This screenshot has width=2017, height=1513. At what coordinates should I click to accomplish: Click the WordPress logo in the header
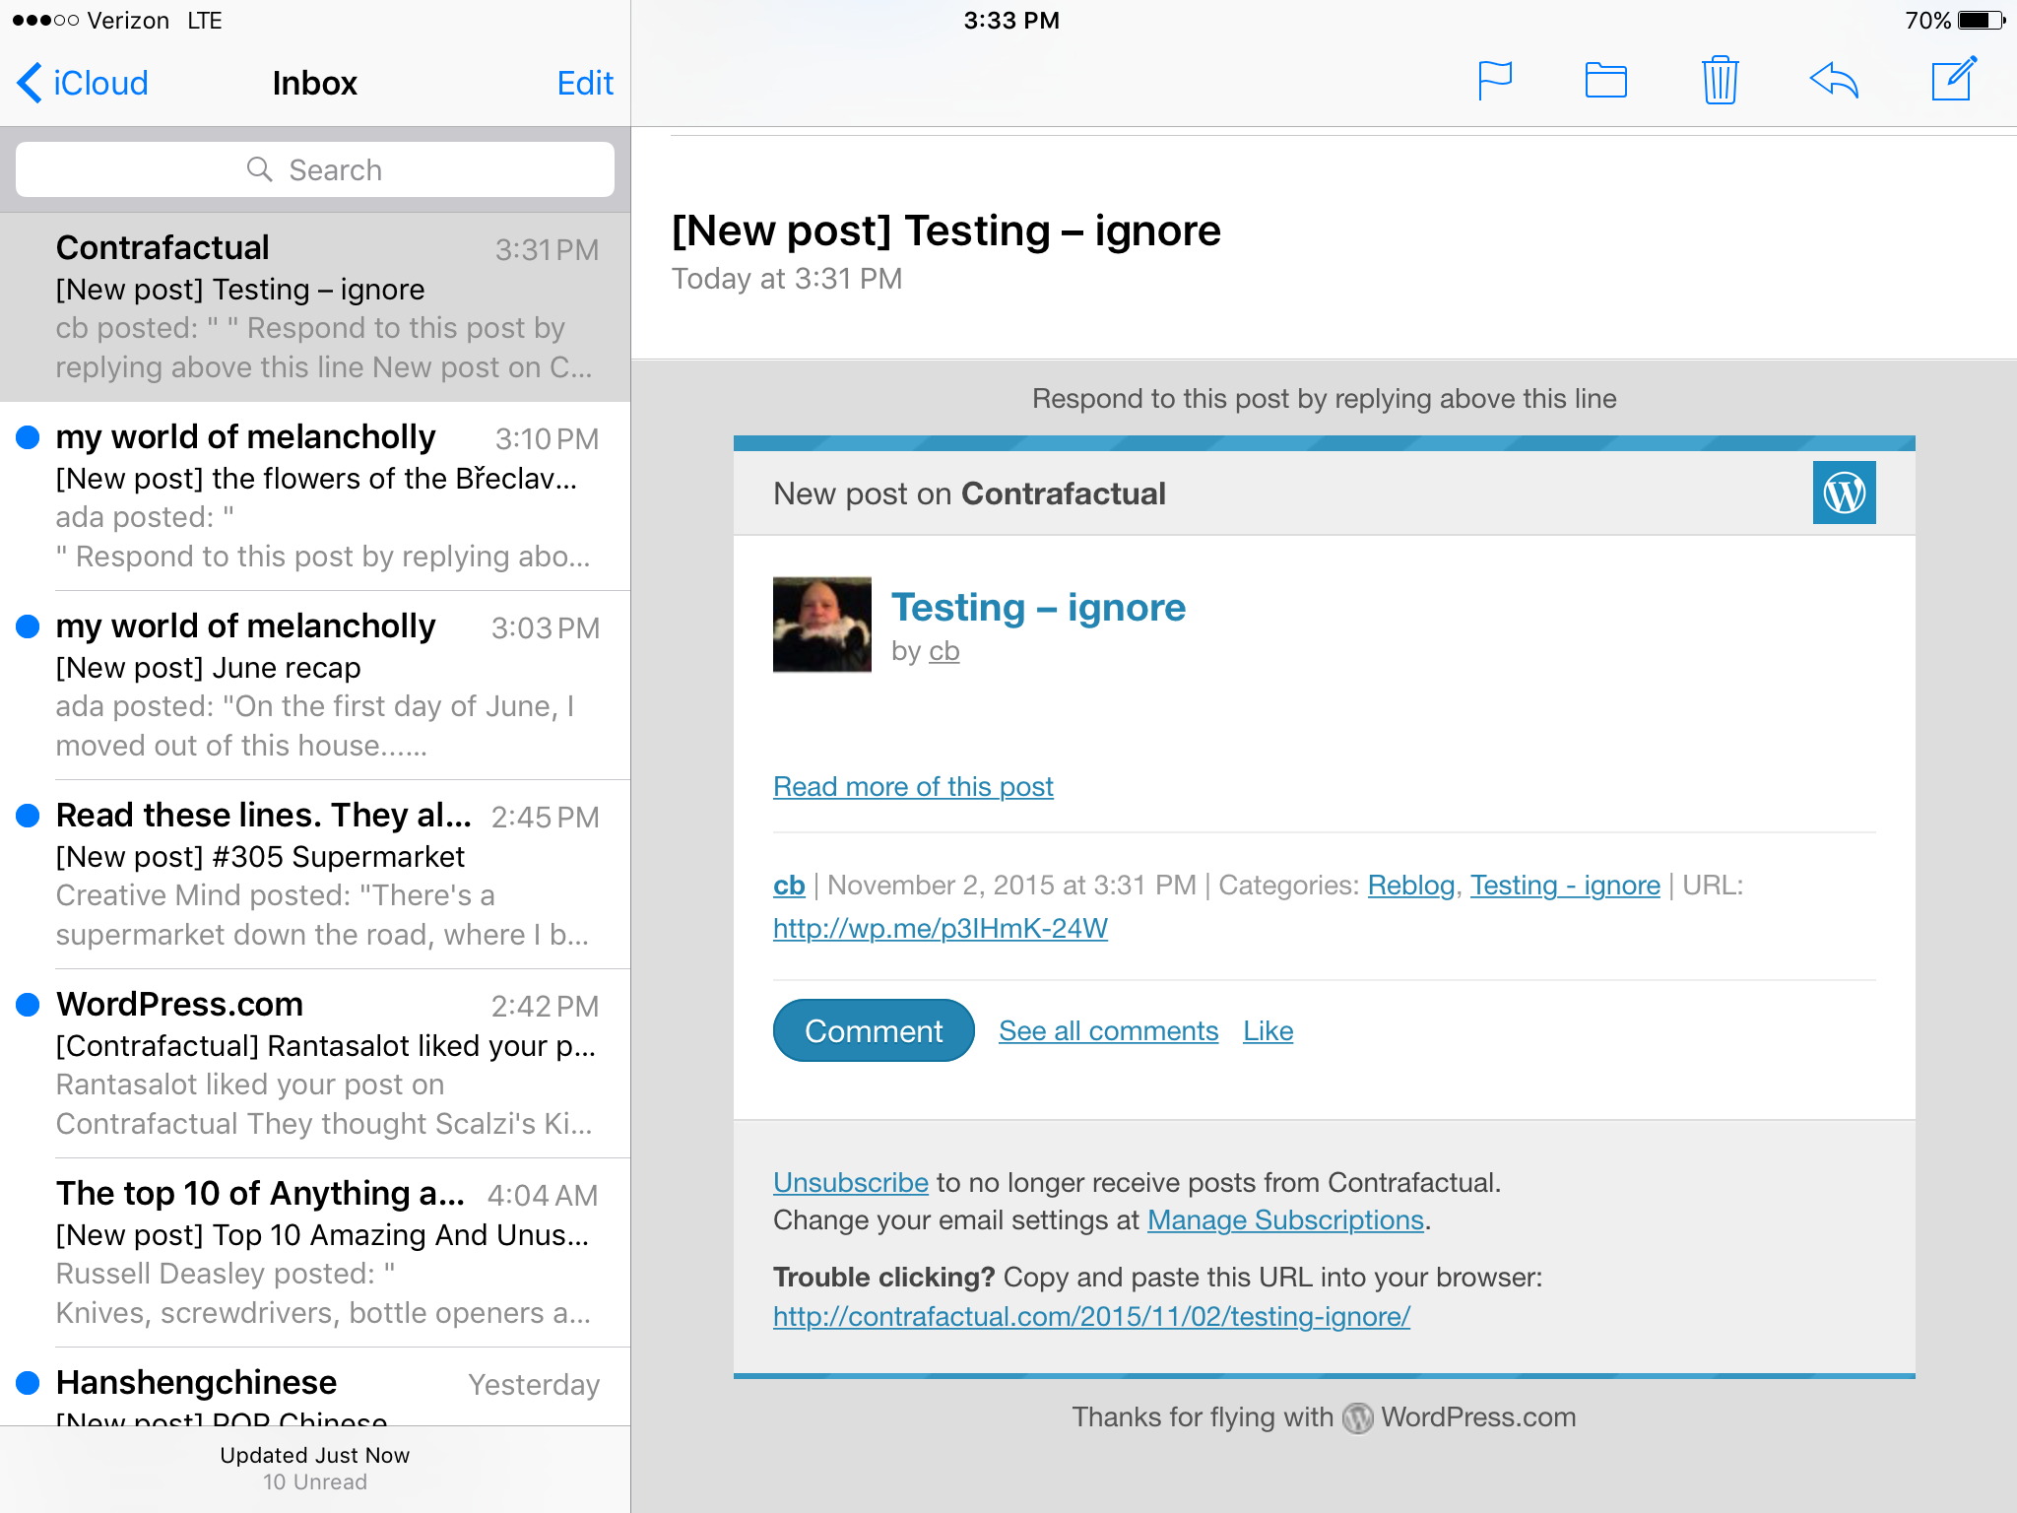click(x=1844, y=493)
